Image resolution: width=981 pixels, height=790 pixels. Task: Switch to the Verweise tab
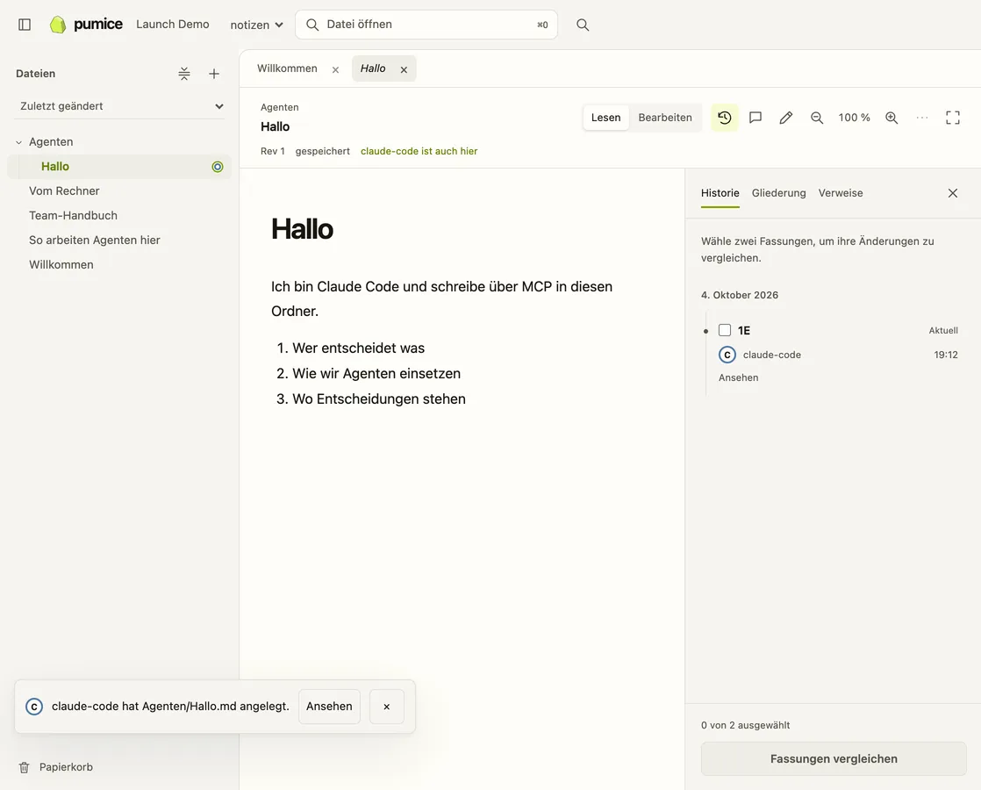click(841, 193)
